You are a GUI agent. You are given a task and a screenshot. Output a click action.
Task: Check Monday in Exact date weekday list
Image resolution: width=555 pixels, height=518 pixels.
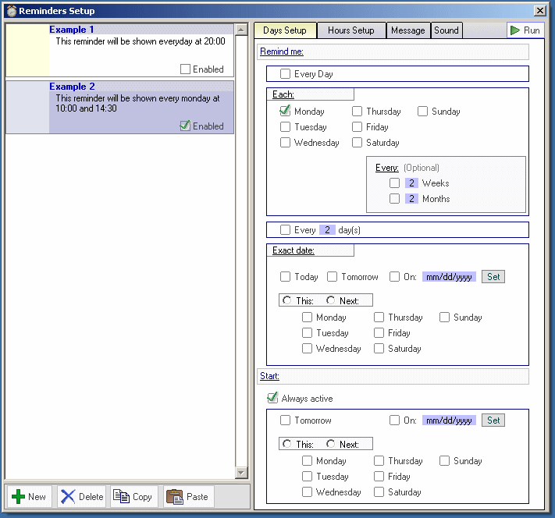(307, 317)
